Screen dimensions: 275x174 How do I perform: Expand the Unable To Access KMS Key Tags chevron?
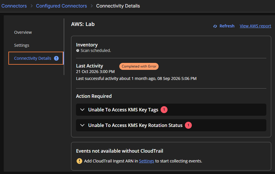tap(82, 110)
